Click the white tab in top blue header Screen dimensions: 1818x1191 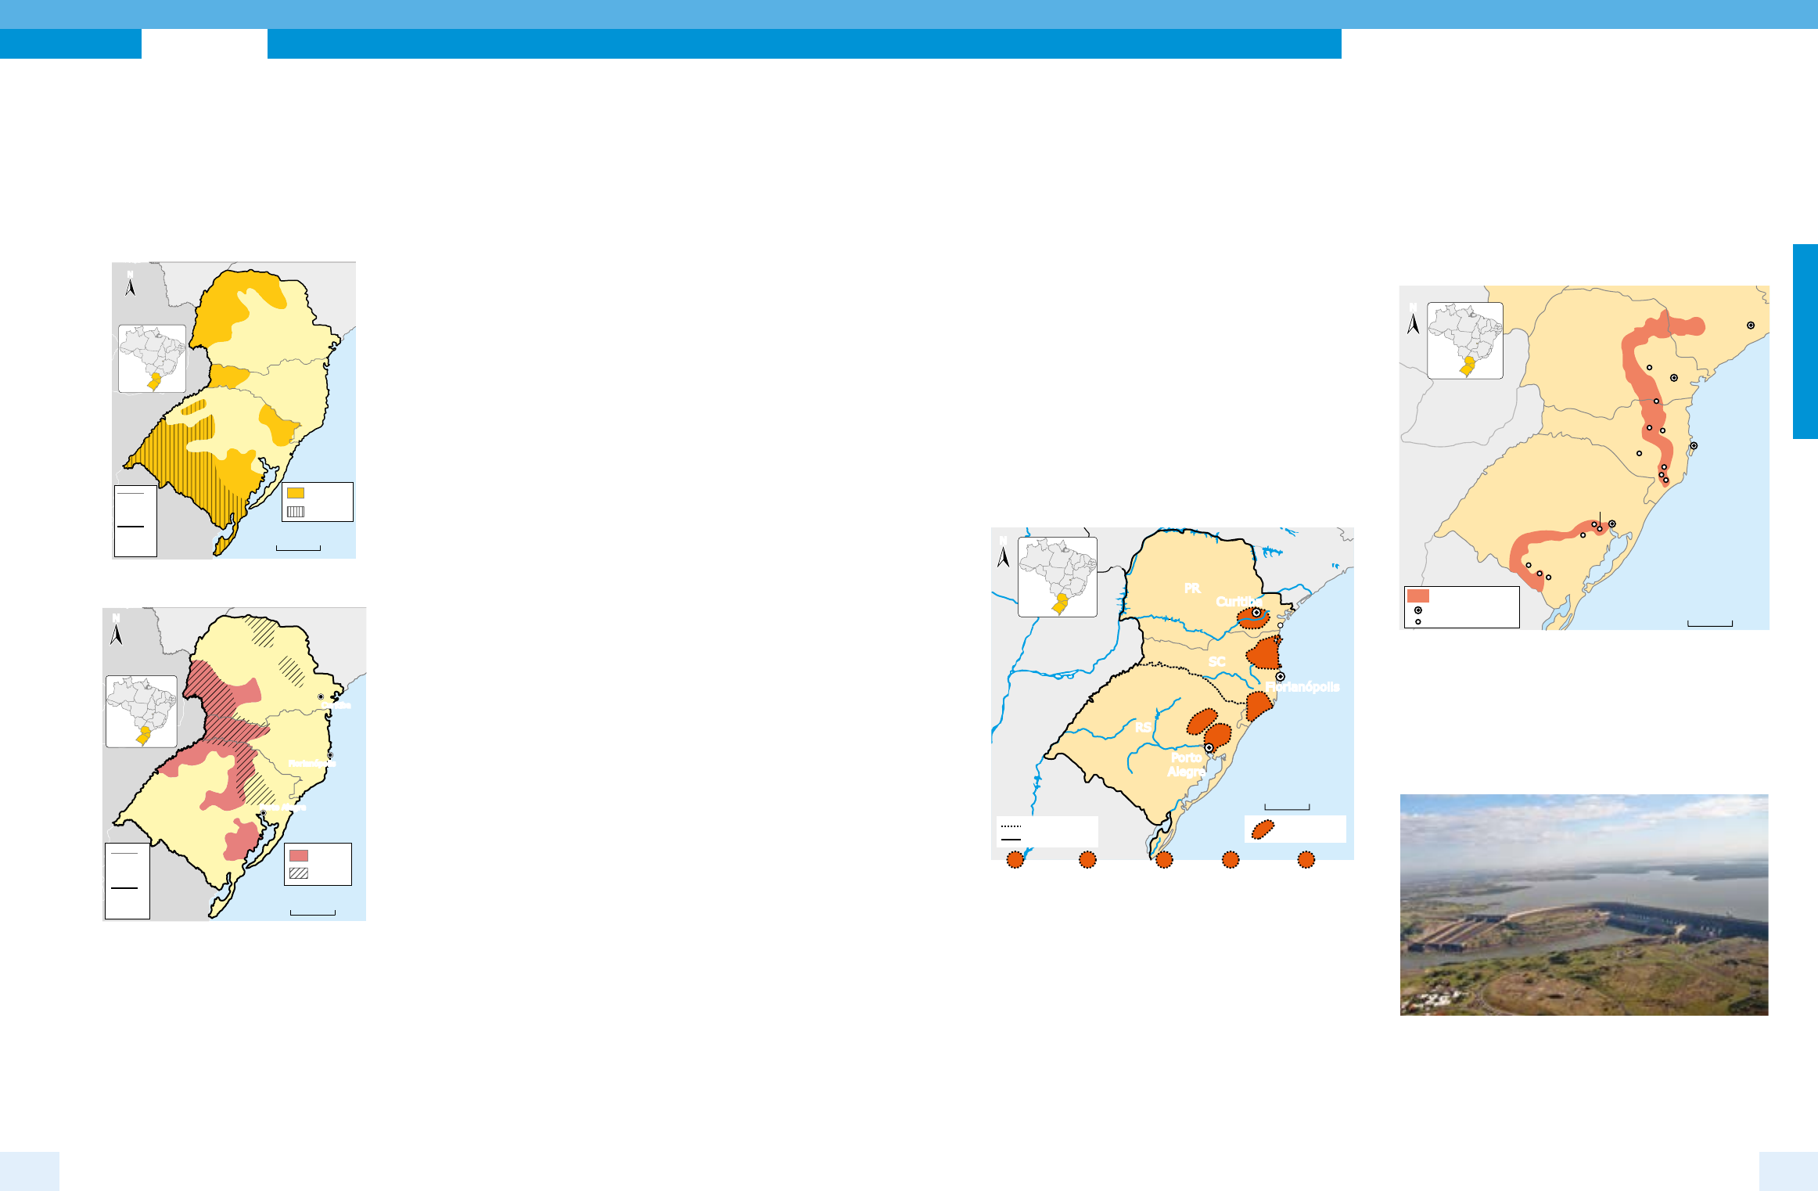(204, 44)
